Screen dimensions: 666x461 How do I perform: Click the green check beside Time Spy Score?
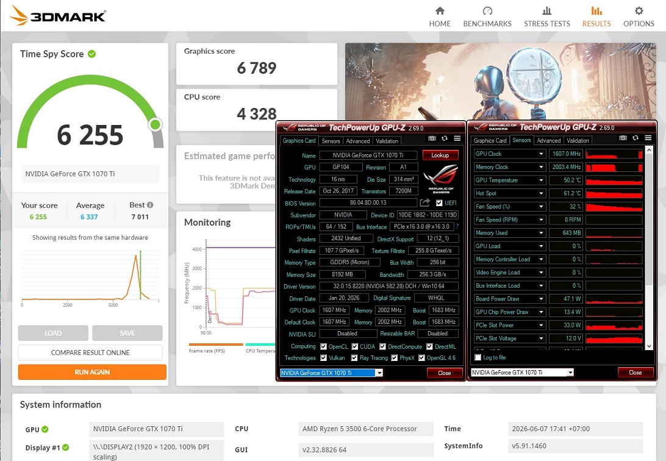91,54
